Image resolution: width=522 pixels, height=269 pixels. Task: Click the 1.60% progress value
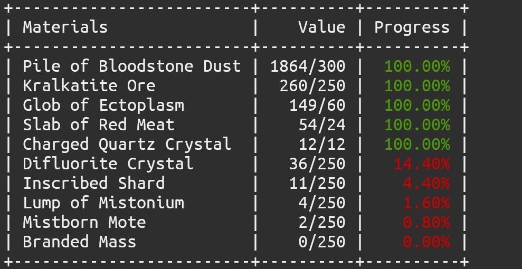[x=426, y=203]
